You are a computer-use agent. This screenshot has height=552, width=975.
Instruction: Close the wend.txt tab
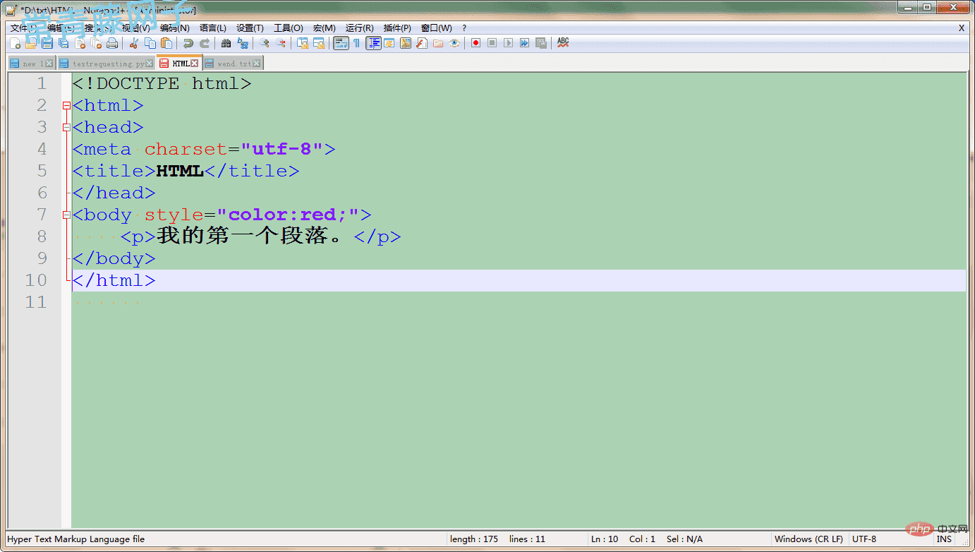[257, 64]
